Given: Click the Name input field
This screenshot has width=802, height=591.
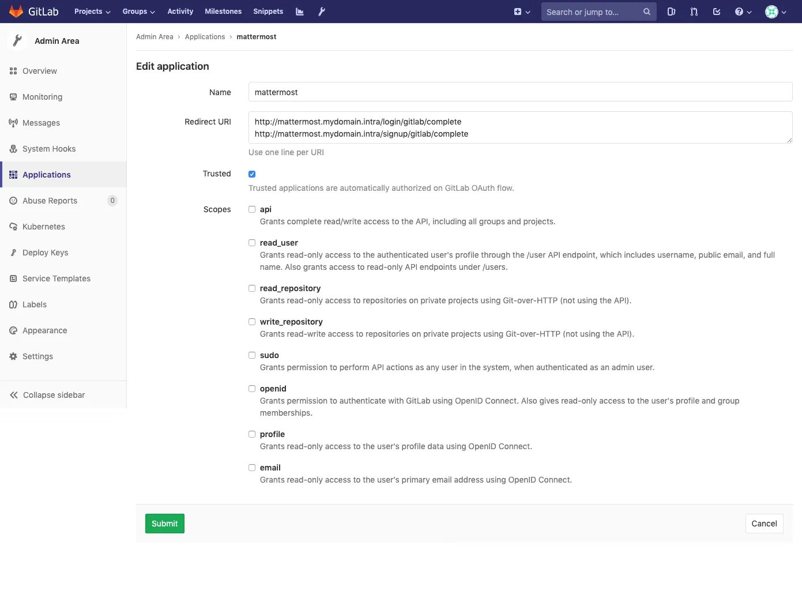Looking at the screenshot, I should click(x=520, y=92).
